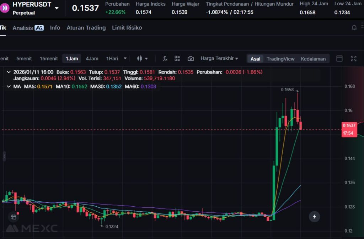Open the candlestick chart type dropdown
Viewport: 364px width, 239px height.
pos(142,59)
